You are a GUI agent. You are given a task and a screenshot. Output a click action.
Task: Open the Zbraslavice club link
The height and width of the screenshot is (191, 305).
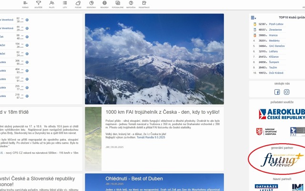coord(275,30)
